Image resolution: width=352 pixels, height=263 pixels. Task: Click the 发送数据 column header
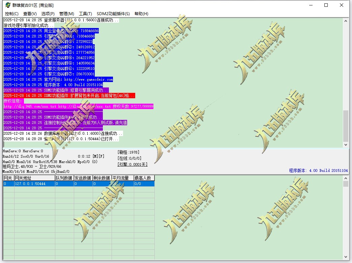point(83,178)
